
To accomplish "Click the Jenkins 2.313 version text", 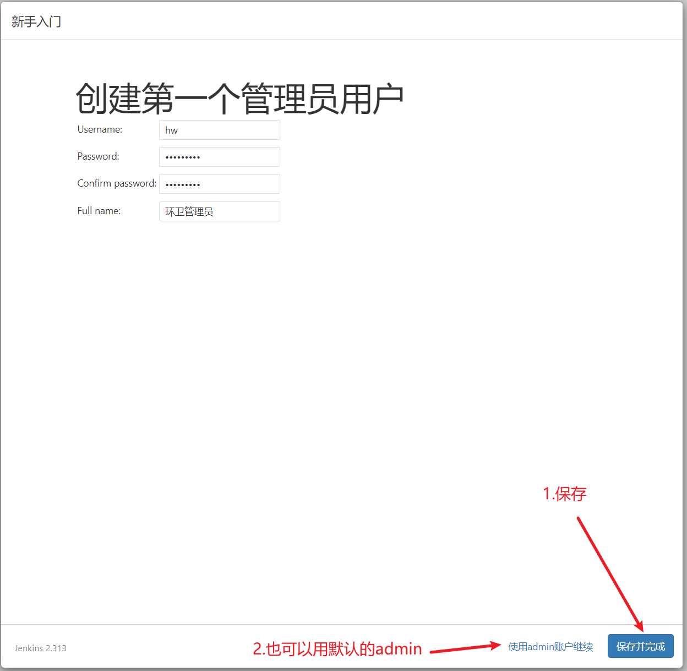I will click(x=41, y=648).
